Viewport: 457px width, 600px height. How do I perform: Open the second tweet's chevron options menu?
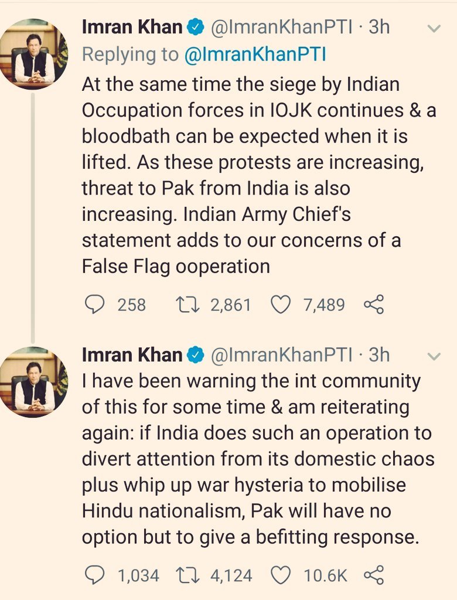tap(434, 357)
